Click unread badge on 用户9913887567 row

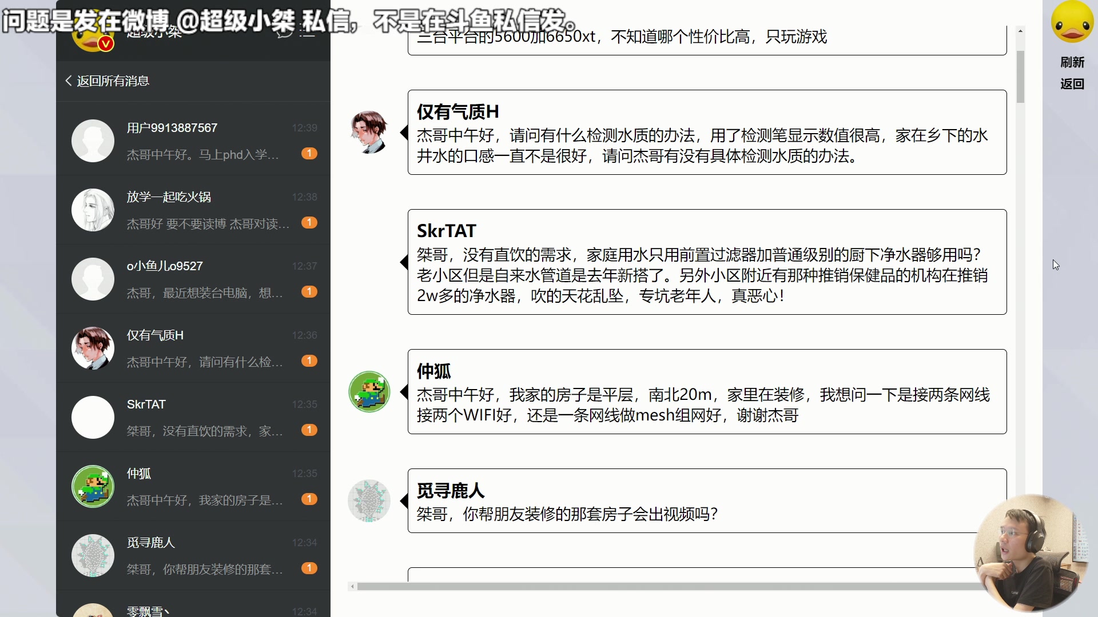(309, 153)
